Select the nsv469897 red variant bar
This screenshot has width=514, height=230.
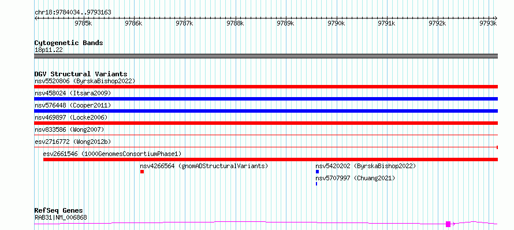266,123
